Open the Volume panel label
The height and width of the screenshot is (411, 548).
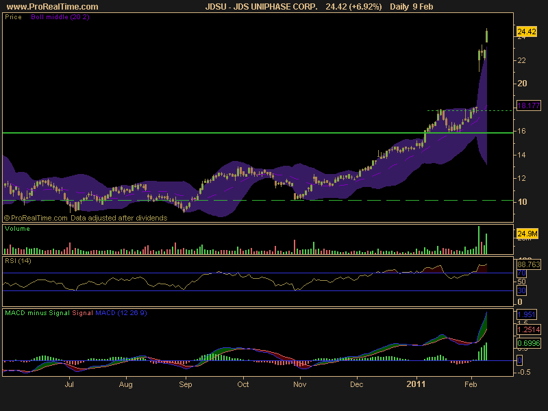coord(17,229)
